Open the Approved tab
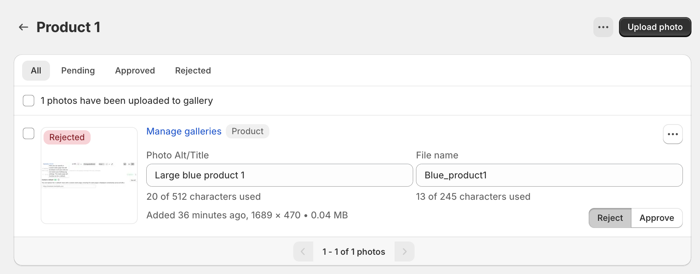The width and height of the screenshot is (700, 274). click(x=135, y=71)
